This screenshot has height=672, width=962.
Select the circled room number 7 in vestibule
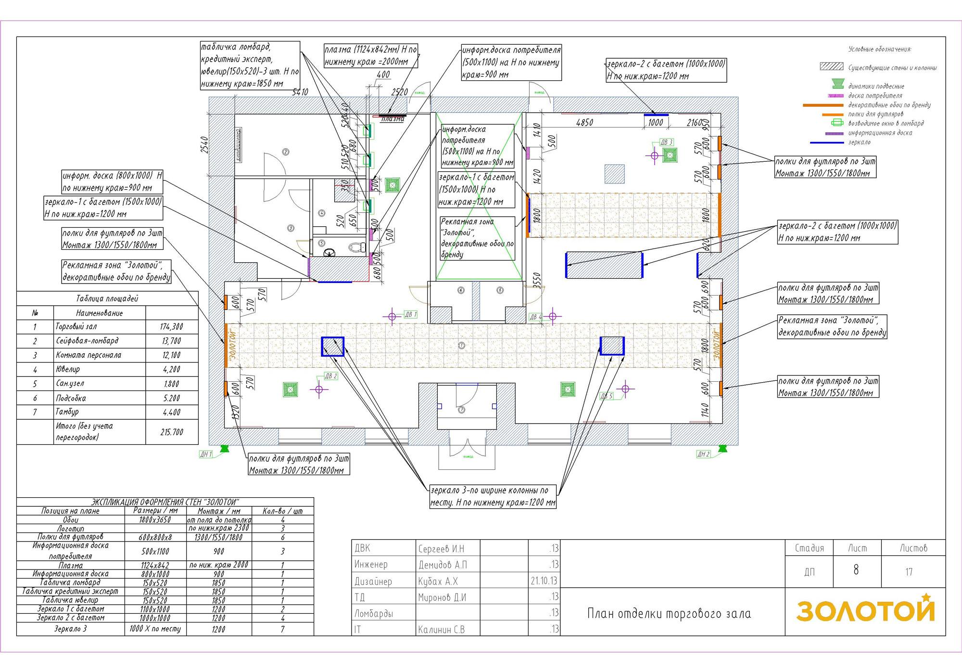pyautogui.click(x=462, y=410)
